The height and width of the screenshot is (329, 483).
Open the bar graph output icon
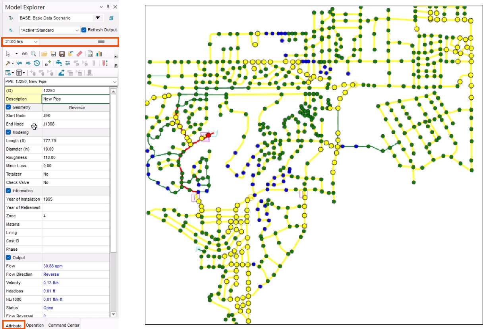[x=100, y=53]
